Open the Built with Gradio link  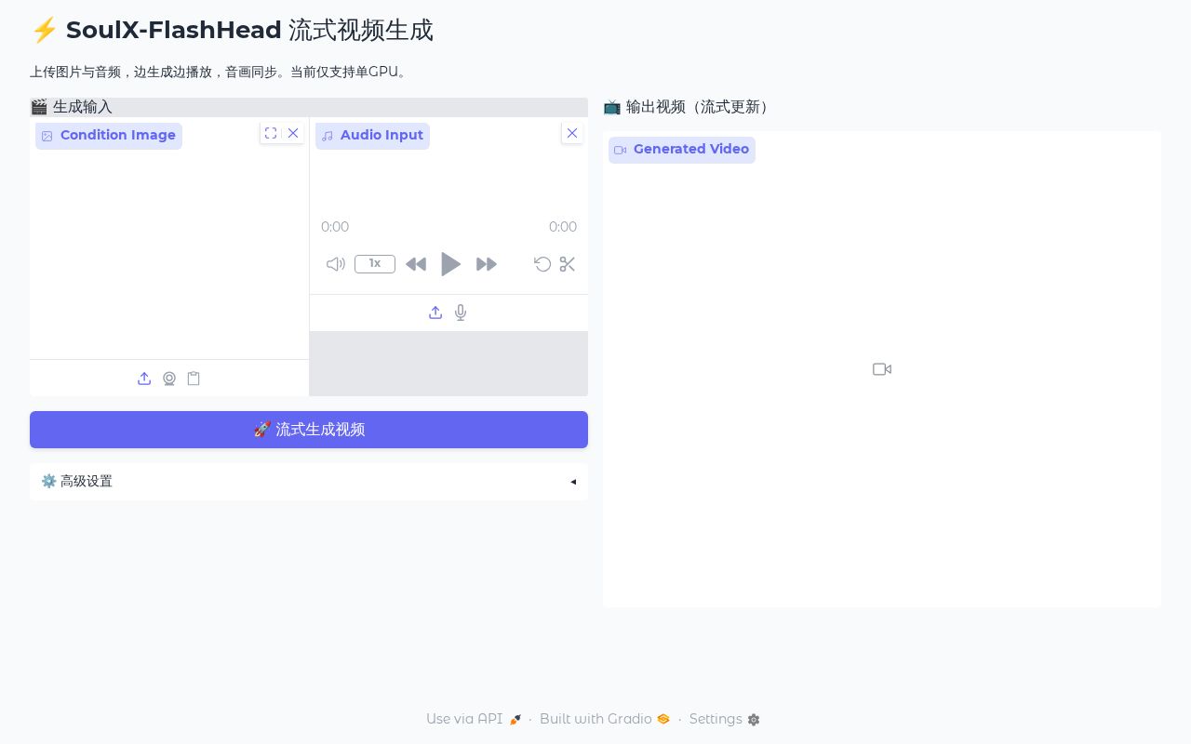coord(605,719)
